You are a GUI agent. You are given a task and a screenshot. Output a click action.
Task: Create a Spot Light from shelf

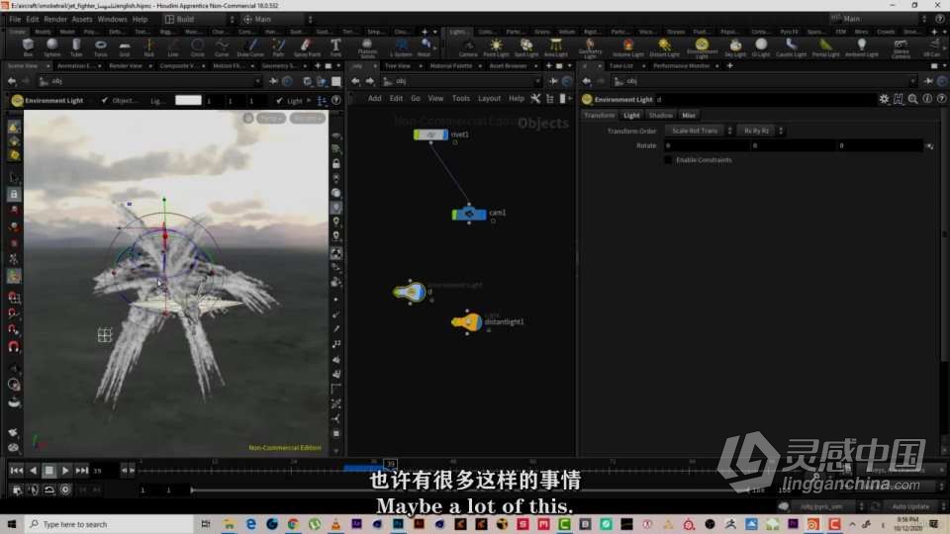(525, 46)
